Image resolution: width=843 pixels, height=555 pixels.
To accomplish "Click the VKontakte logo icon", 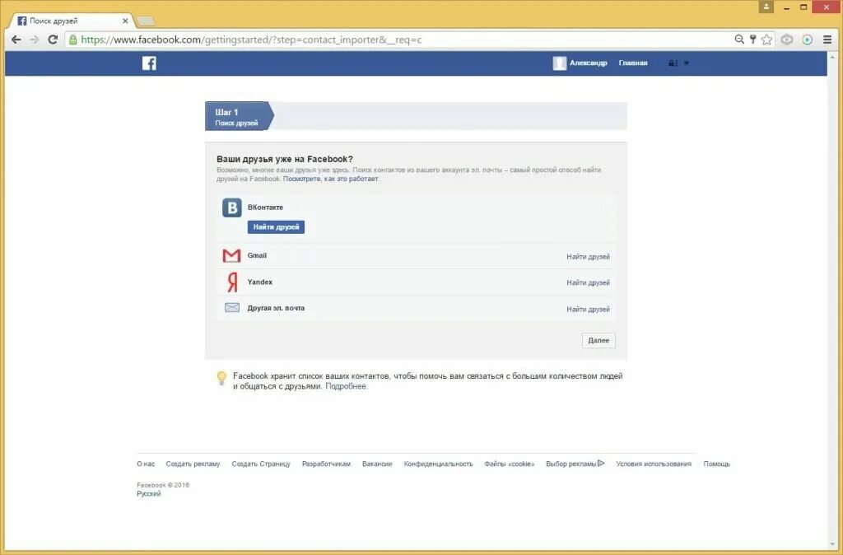I will coord(231,208).
